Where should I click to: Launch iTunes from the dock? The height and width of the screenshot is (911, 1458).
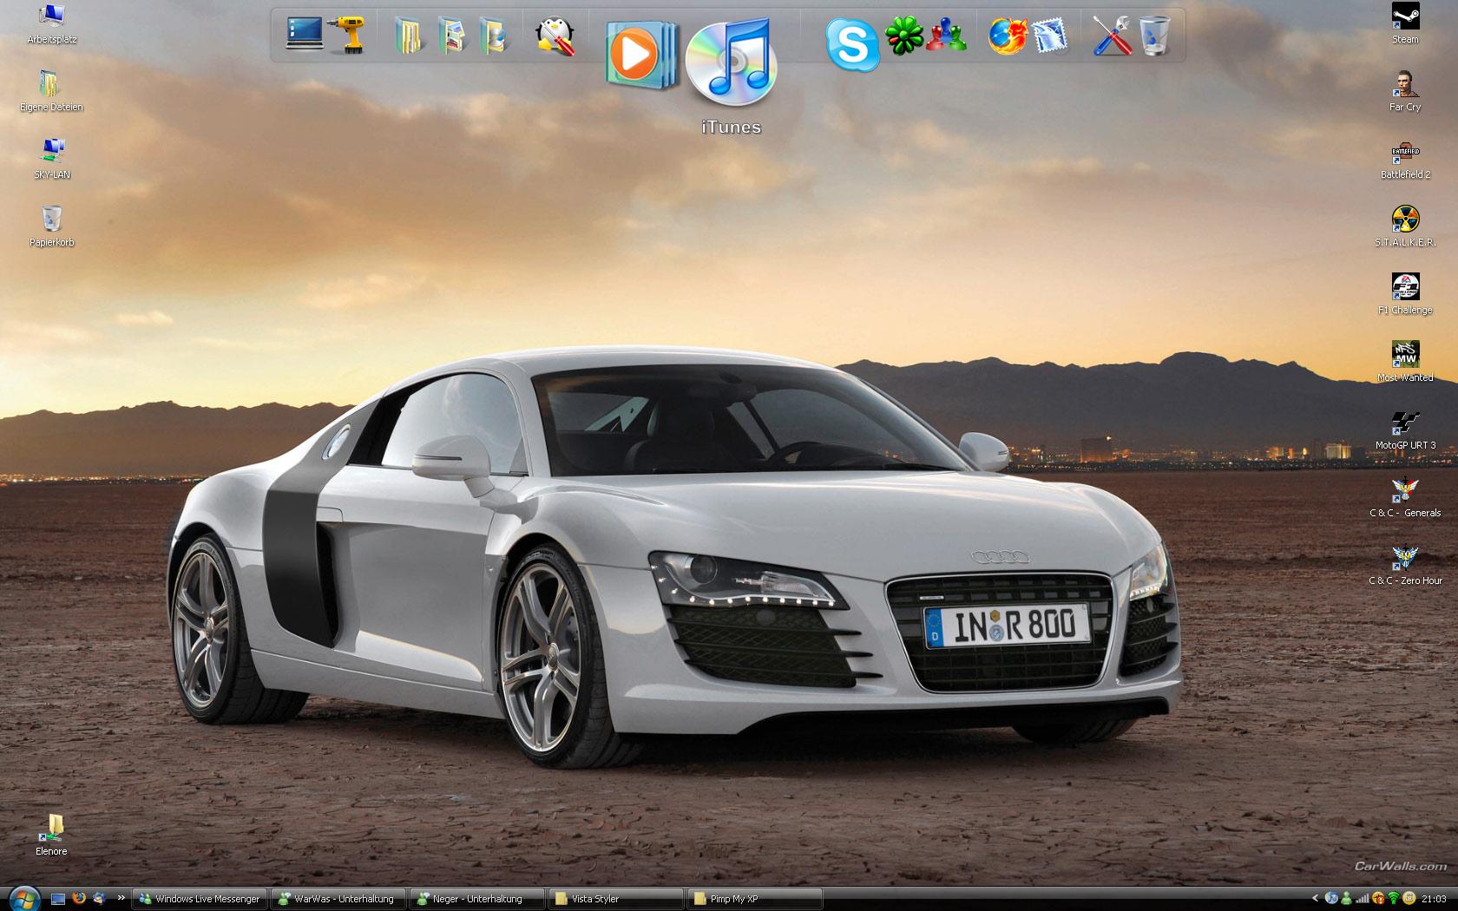(x=731, y=61)
